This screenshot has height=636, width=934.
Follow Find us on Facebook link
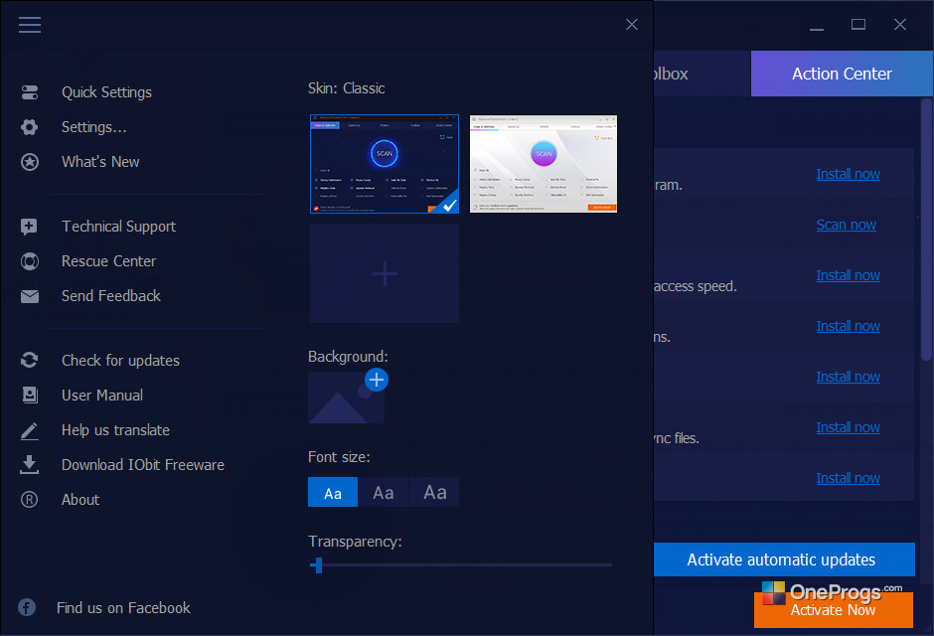point(123,607)
